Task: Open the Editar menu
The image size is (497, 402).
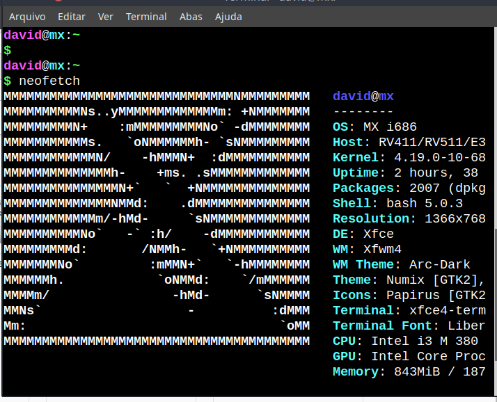Action: pyautogui.click(x=72, y=17)
